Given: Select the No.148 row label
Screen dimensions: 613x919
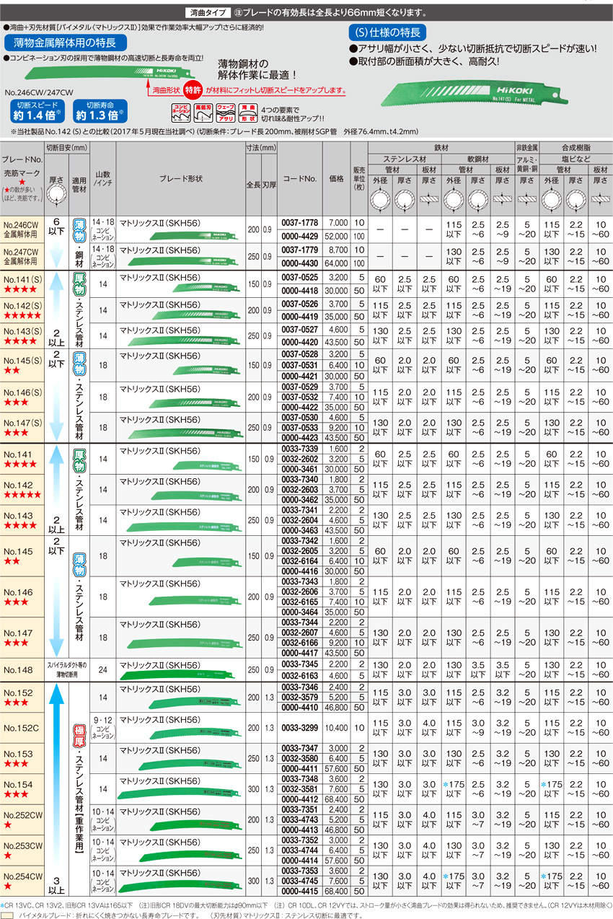Looking at the screenshot, I should click(17, 670).
